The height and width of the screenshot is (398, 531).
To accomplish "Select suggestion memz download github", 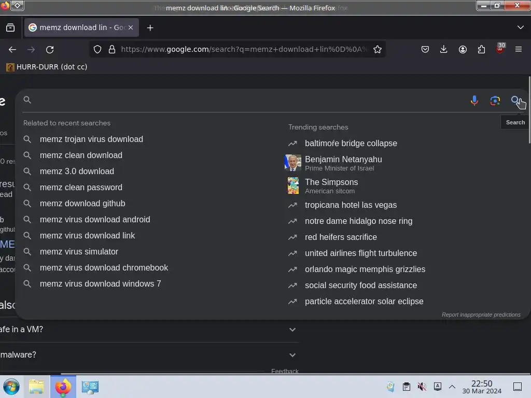I will [x=82, y=203].
